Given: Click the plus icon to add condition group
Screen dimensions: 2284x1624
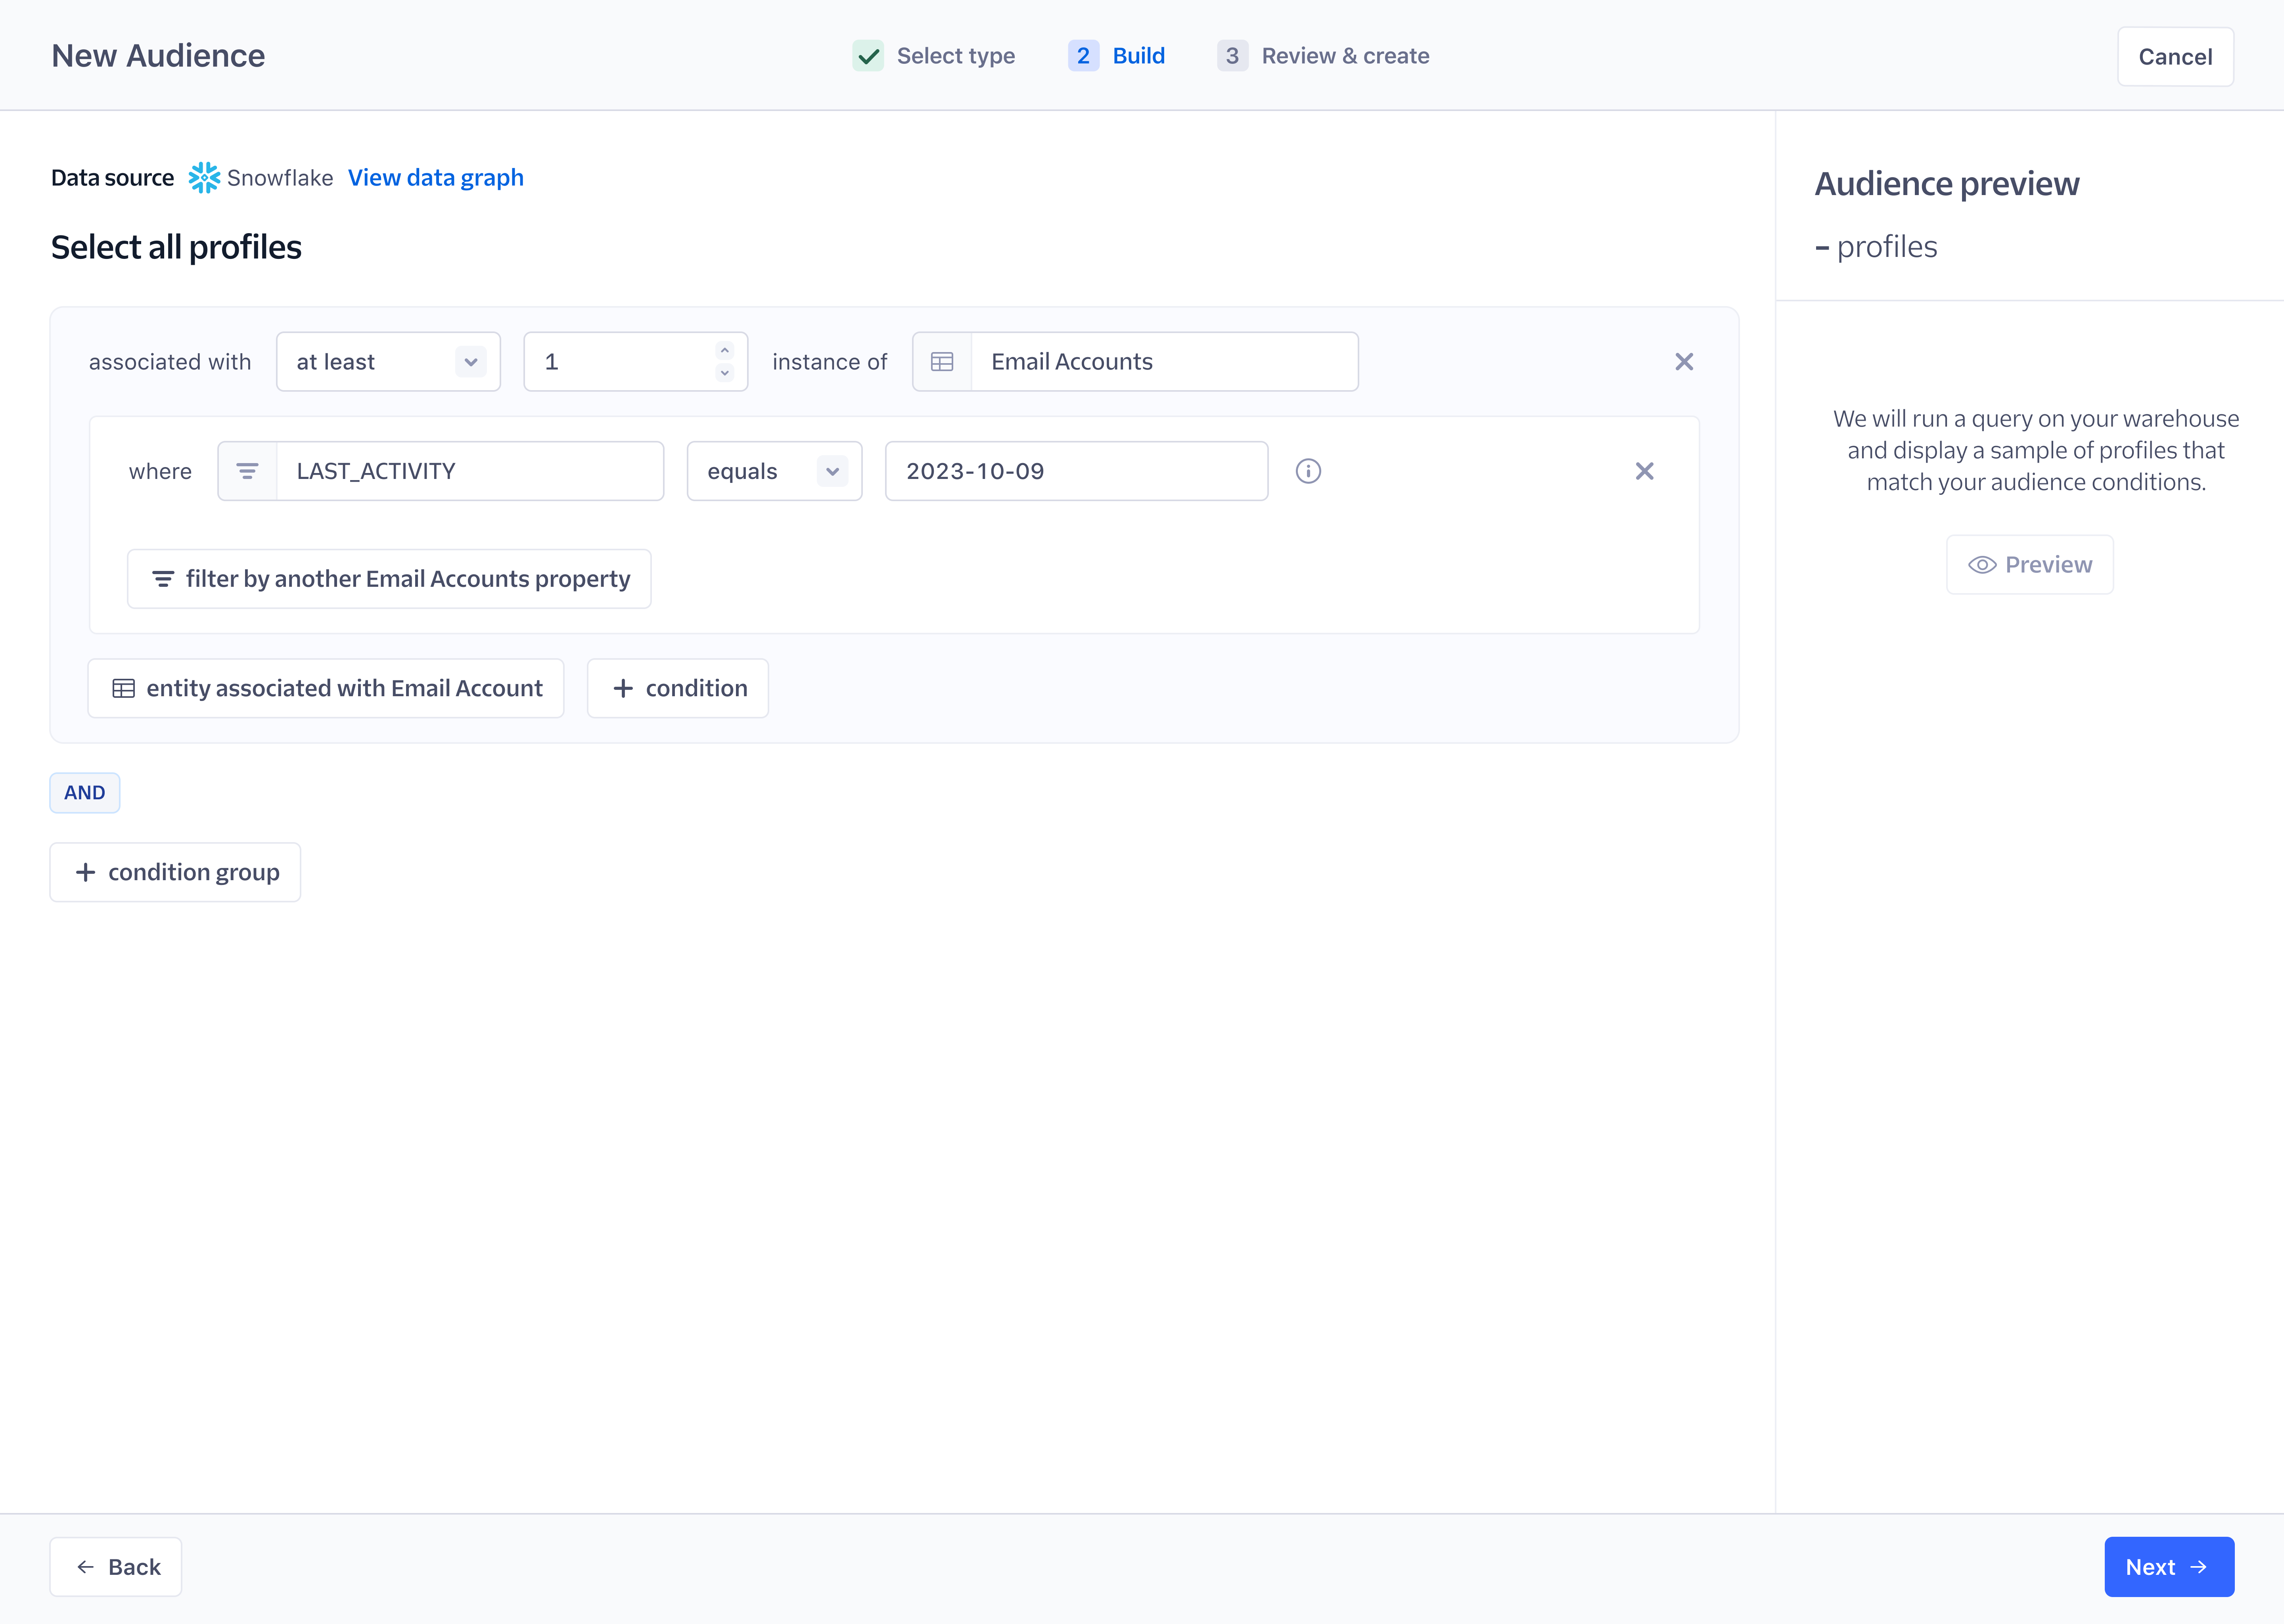Looking at the screenshot, I should (84, 870).
